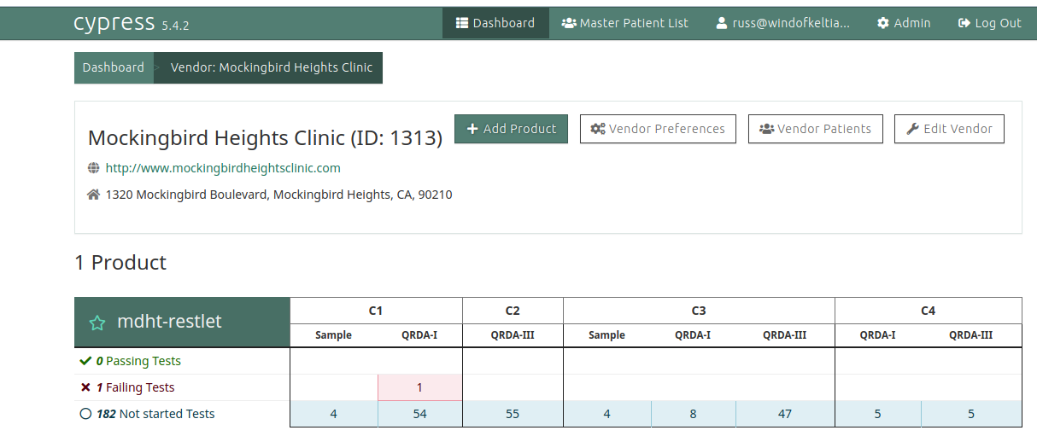Click the Sample subheader under C1
1037x442 pixels.
pos(333,335)
